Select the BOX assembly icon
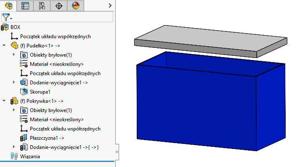Image resolution: width=300 pixels, height=167 pixels. [x=5, y=27]
